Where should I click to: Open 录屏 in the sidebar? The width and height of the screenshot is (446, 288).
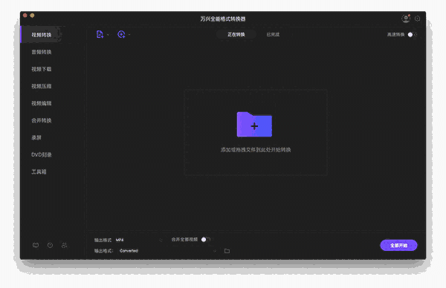36,137
